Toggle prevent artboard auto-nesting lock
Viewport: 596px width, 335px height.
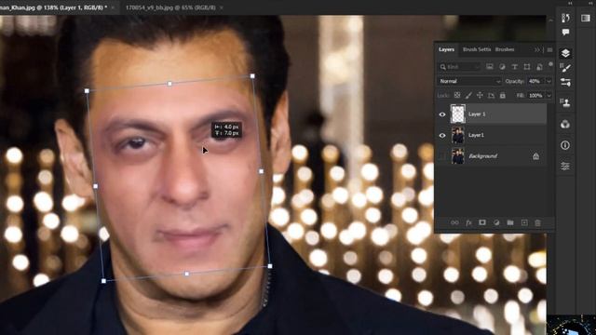(491, 95)
